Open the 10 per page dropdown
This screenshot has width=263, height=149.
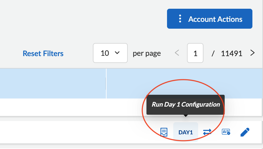(110, 53)
